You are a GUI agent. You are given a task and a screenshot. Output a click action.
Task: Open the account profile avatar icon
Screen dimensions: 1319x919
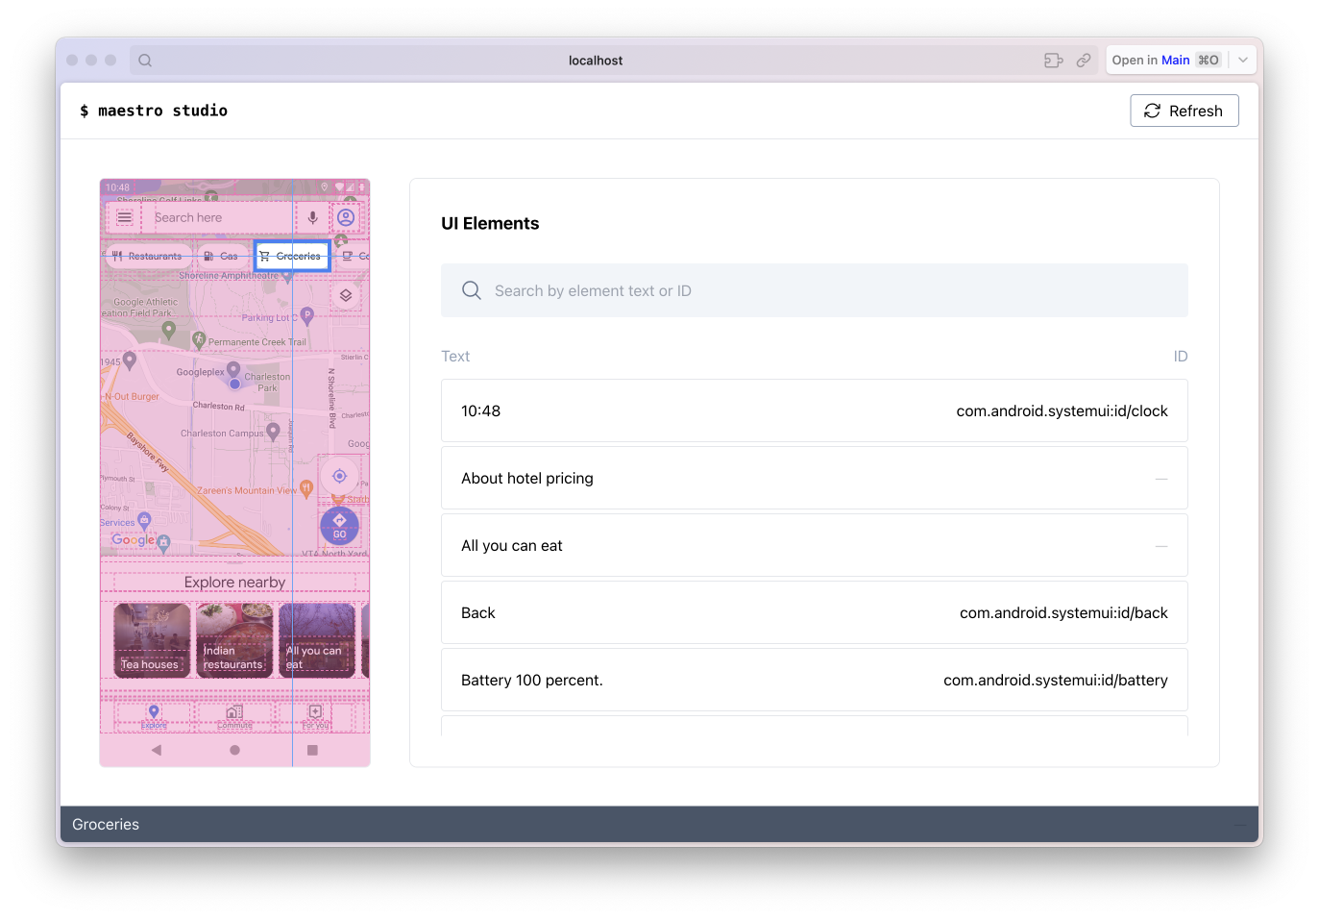(346, 217)
